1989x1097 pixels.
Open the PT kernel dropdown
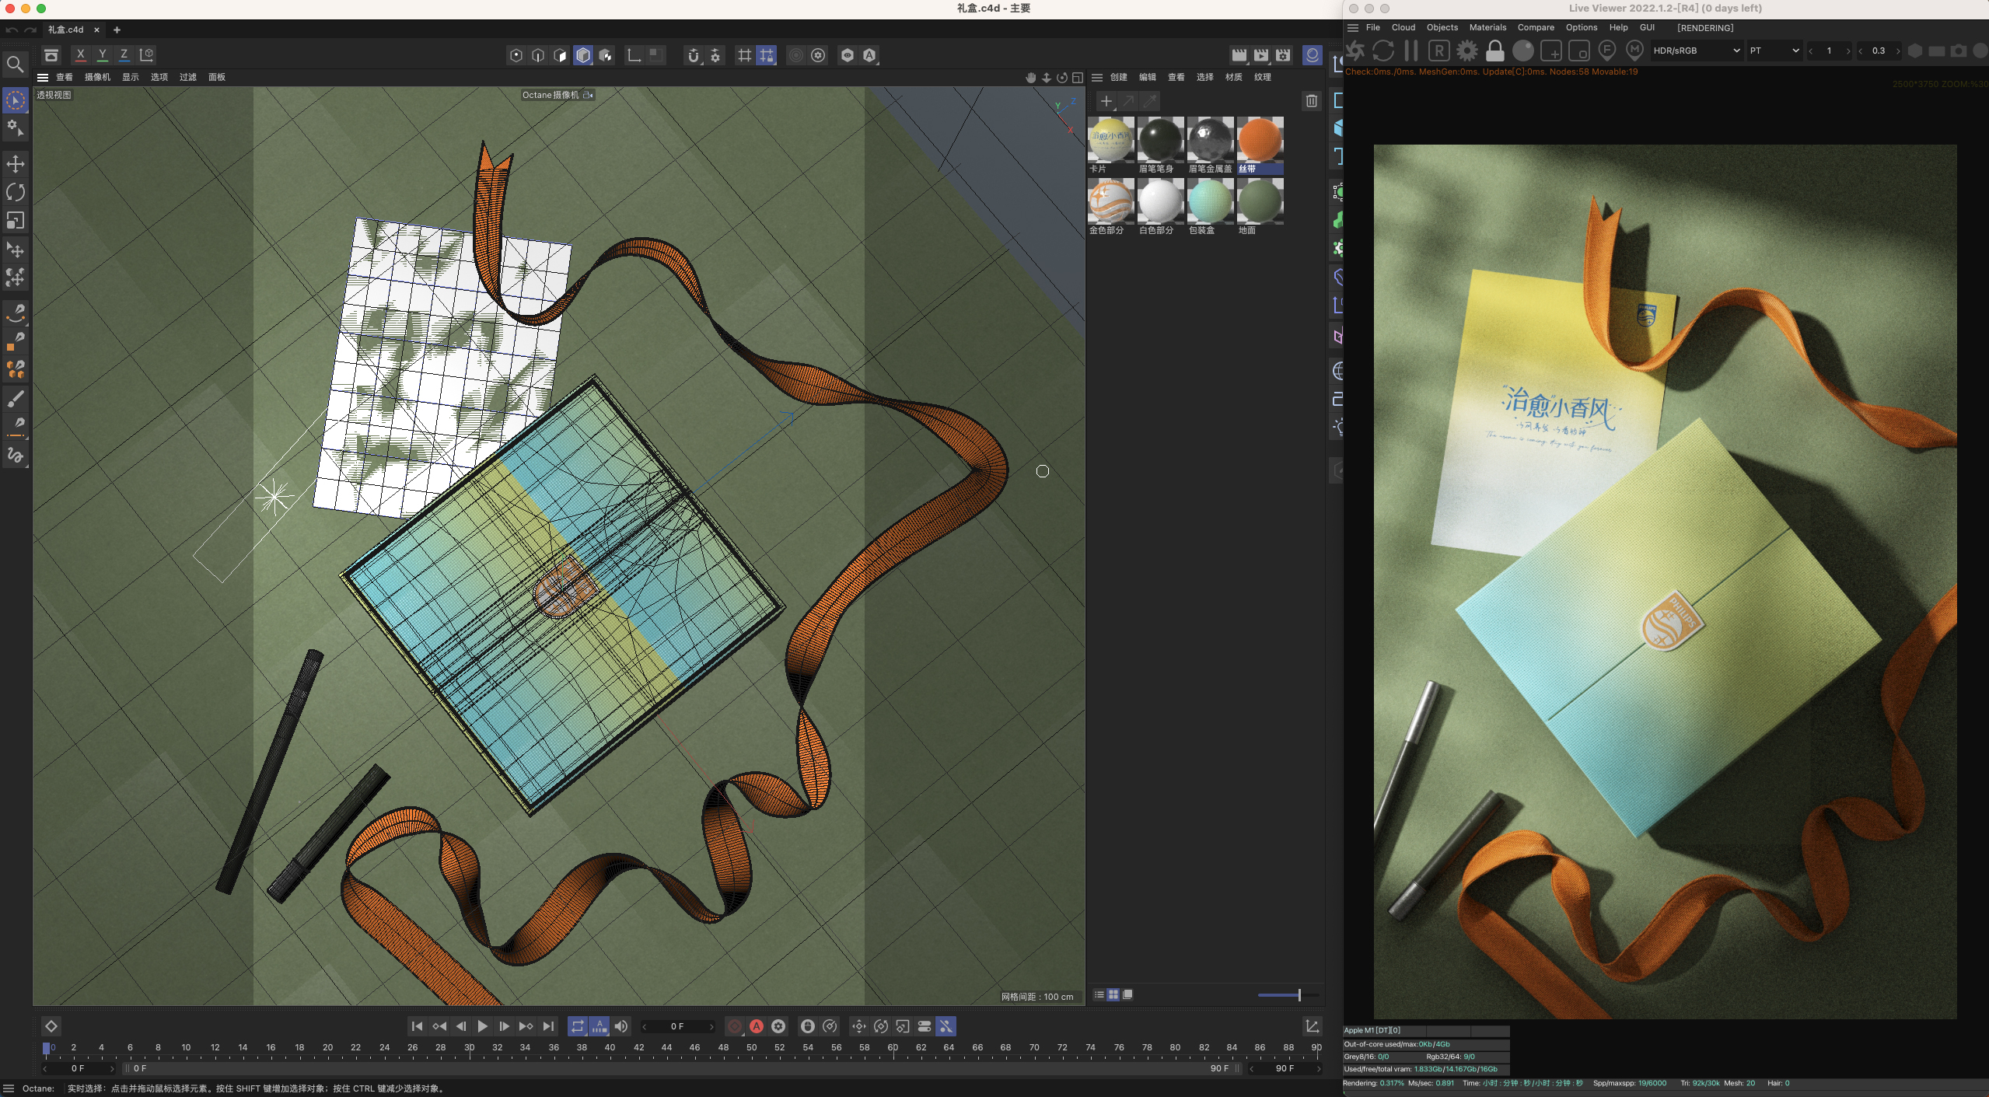pos(1774,51)
